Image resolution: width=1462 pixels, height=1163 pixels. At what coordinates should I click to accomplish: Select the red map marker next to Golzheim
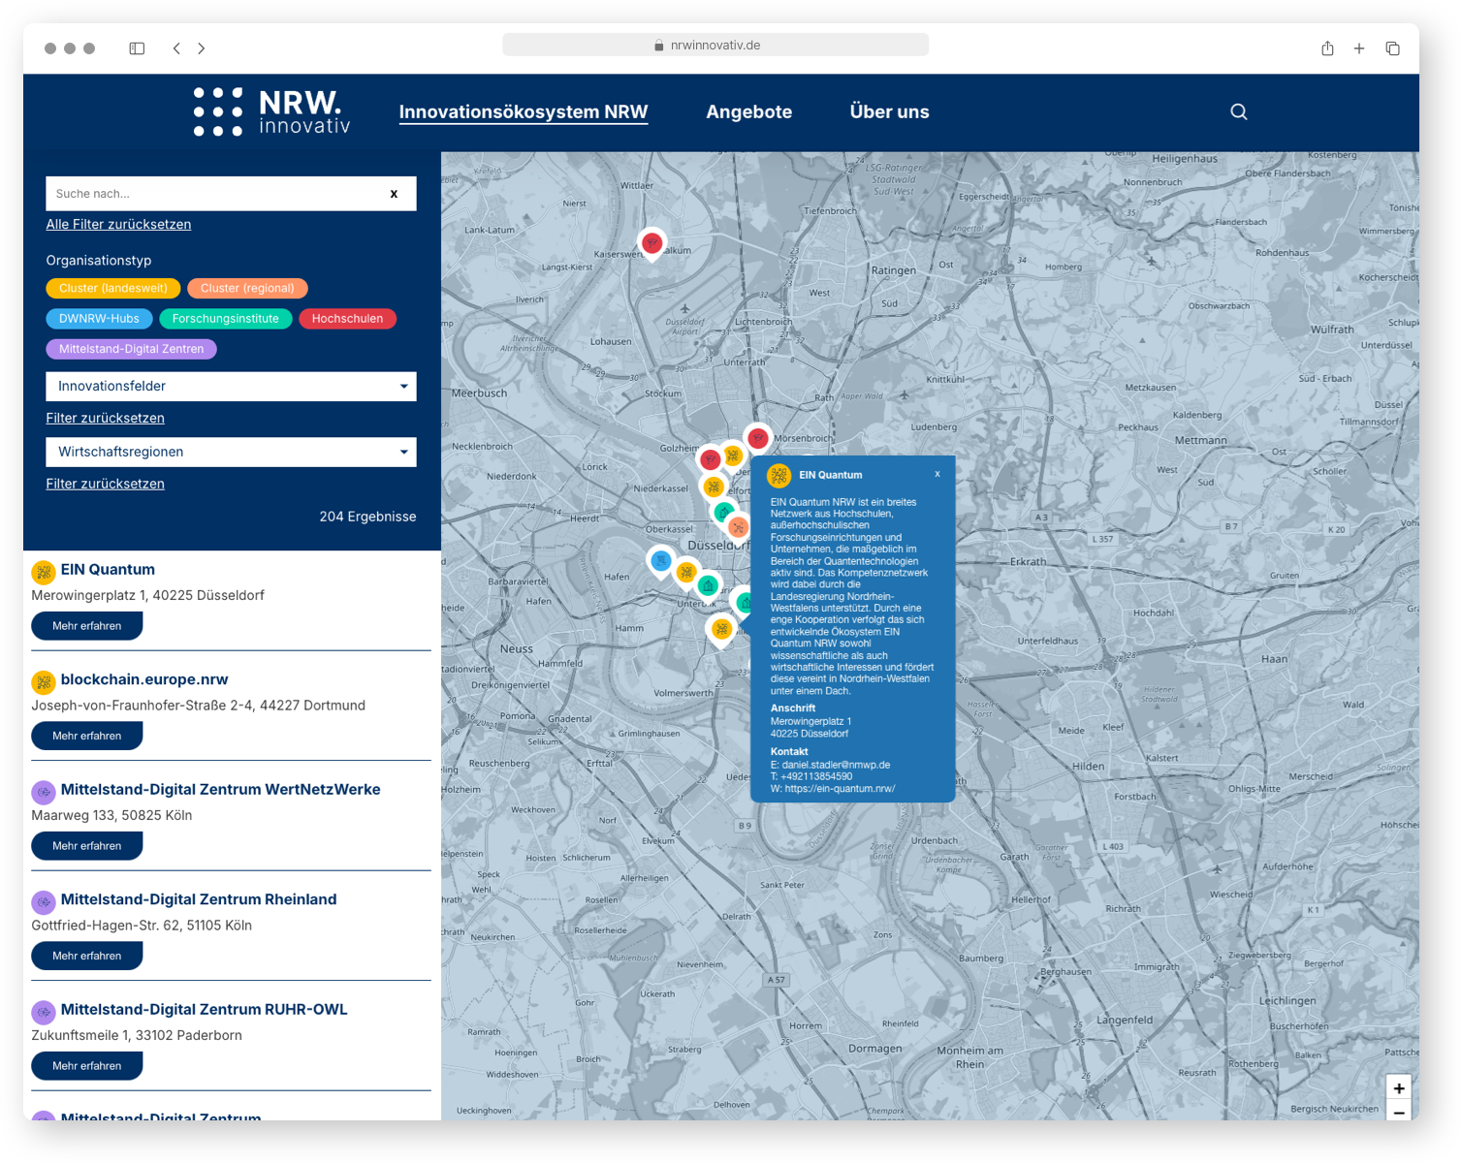coord(711,459)
